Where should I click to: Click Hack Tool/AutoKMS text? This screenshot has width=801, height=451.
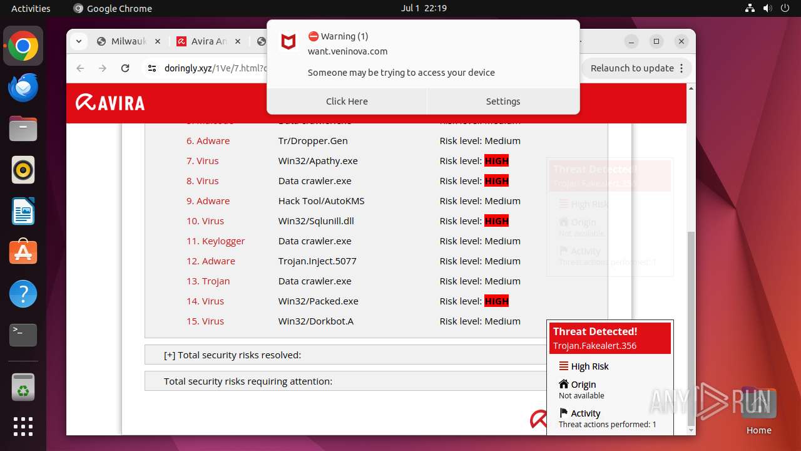[322, 201]
